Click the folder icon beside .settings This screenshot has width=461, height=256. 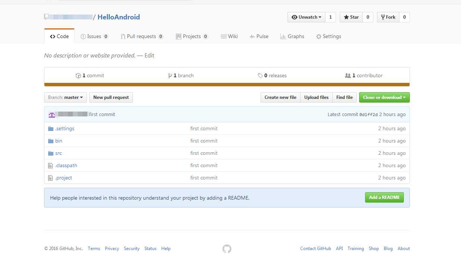tap(51, 128)
